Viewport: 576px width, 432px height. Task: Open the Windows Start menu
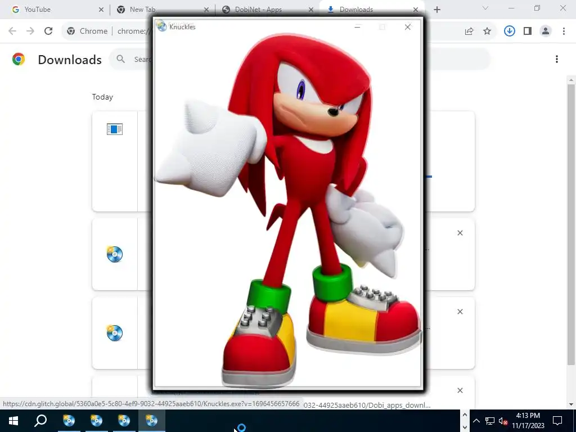[13, 421]
